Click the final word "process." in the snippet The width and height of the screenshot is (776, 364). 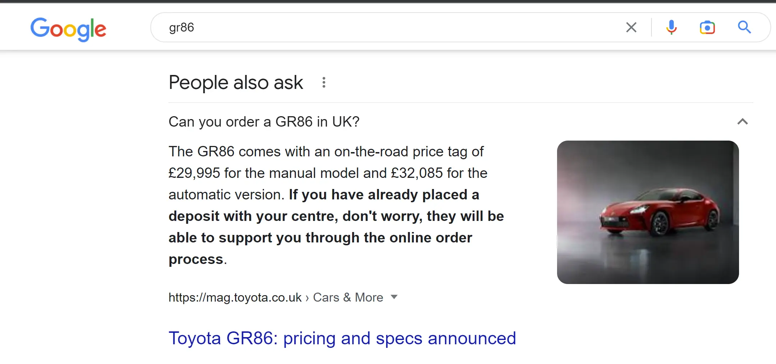(198, 259)
